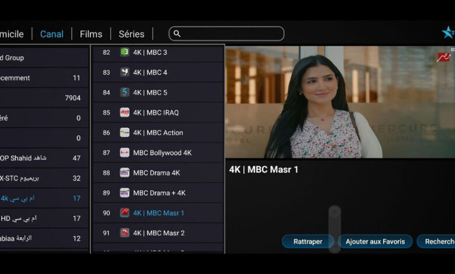Click the MBC 3 channel logo icon
This screenshot has height=274, width=455.
[x=124, y=52]
